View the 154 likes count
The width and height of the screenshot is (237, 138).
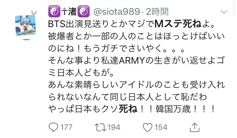tap(161, 127)
